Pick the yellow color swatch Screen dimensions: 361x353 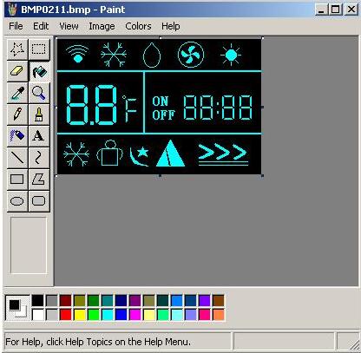(80, 314)
